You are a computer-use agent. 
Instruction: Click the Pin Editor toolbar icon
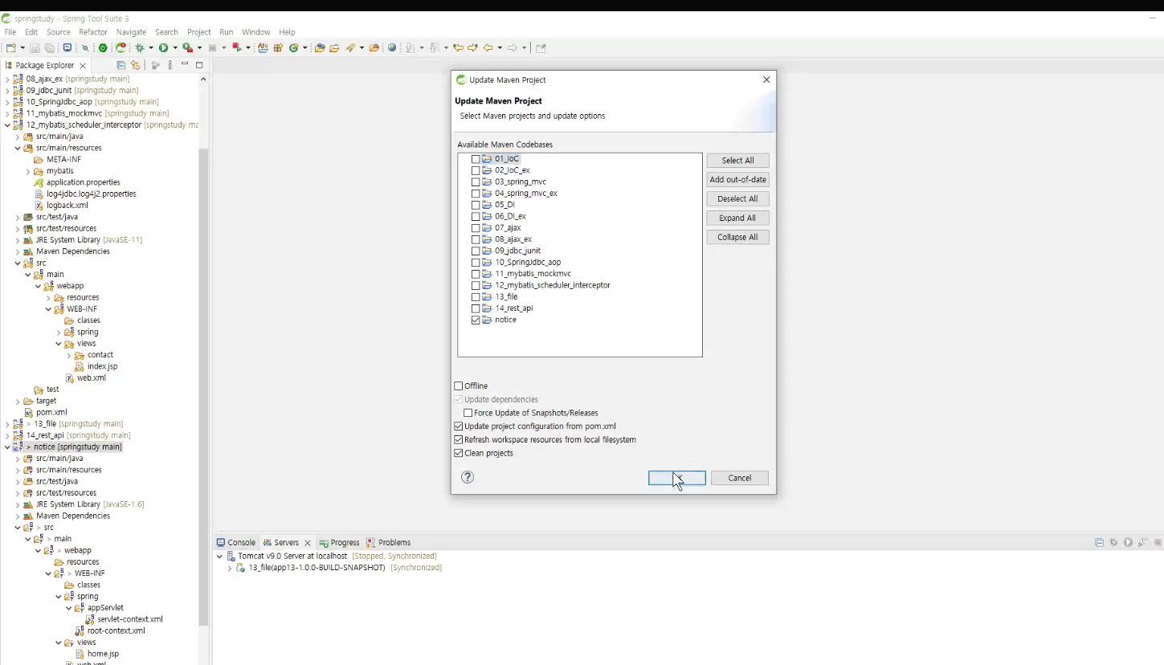tap(541, 48)
